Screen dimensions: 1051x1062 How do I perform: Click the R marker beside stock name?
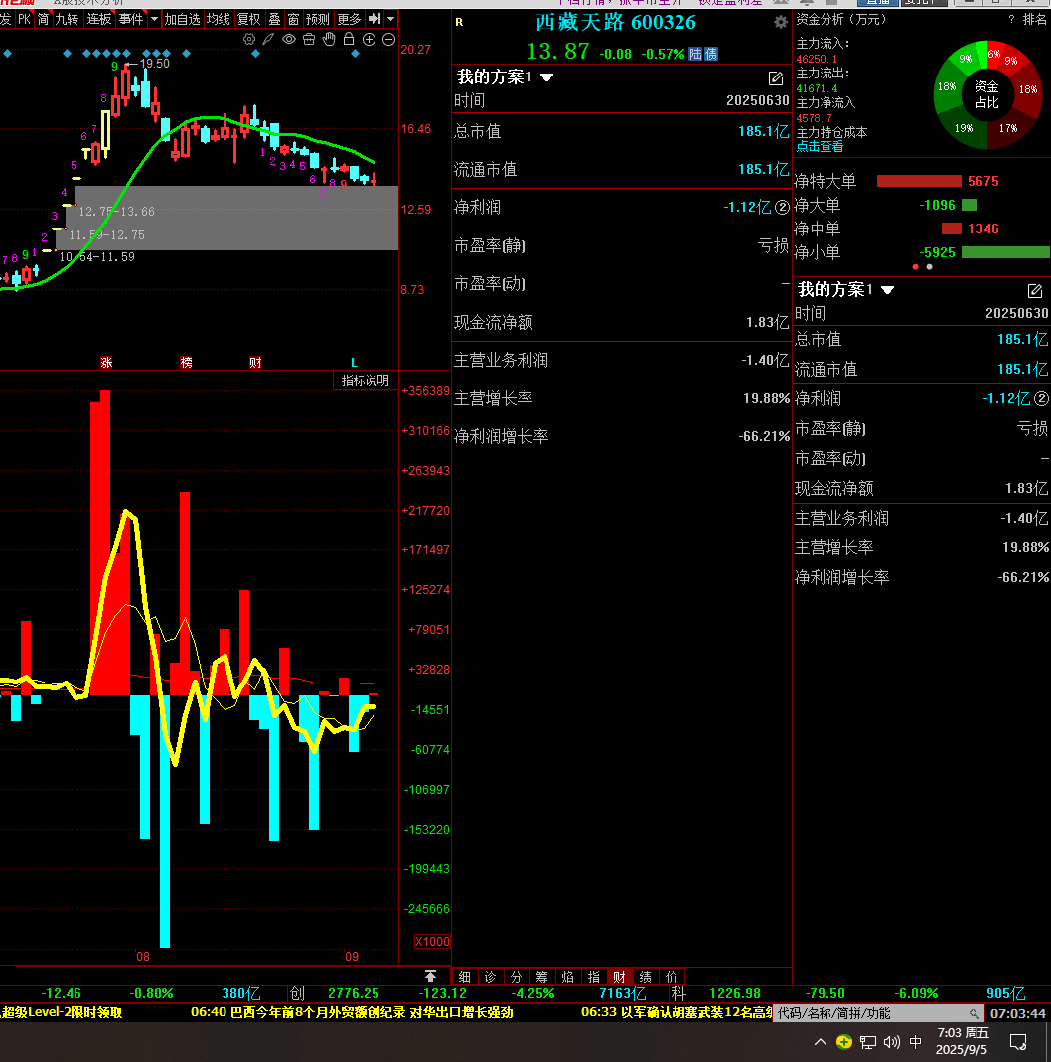[459, 22]
